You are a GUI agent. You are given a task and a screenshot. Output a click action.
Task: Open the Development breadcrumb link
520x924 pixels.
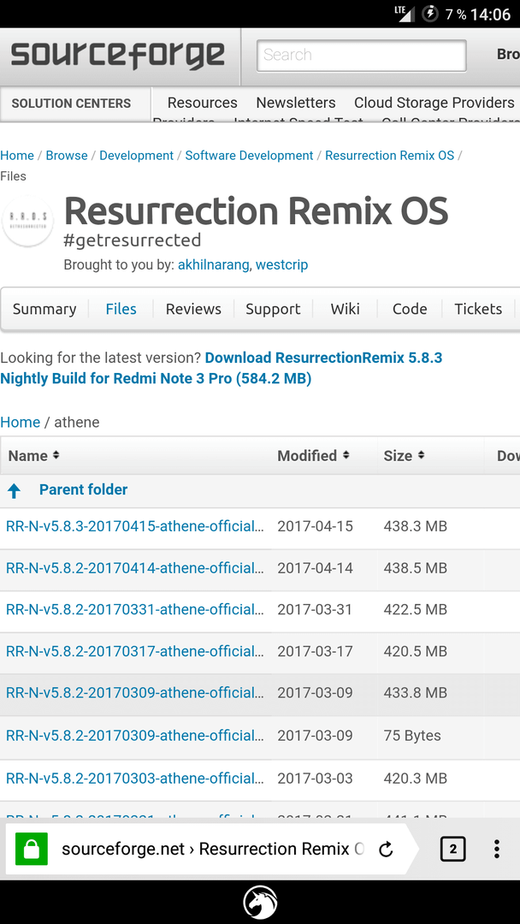136,156
